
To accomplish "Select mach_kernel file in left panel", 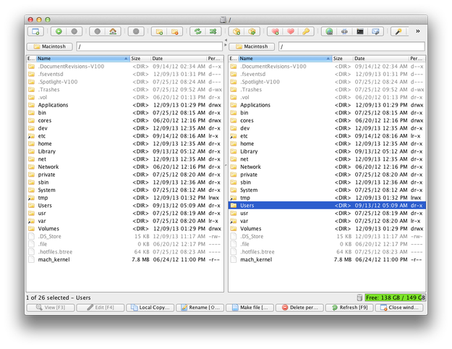I will pos(125,259).
